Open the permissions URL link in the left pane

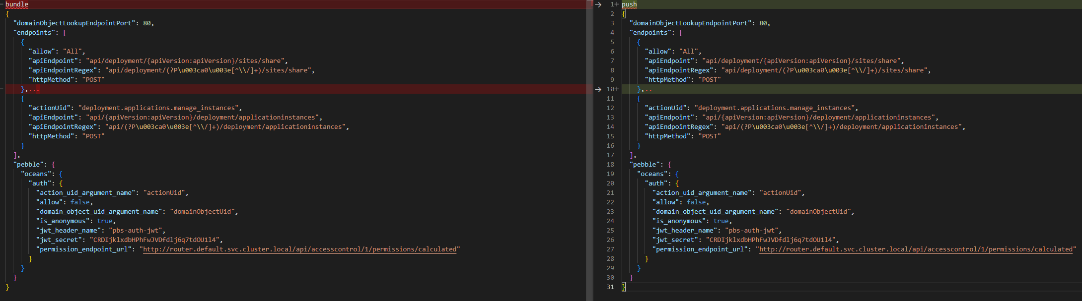(x=300, y=249)
